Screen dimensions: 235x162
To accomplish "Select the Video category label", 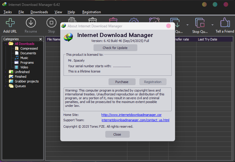I will click(x=24, y=67).
